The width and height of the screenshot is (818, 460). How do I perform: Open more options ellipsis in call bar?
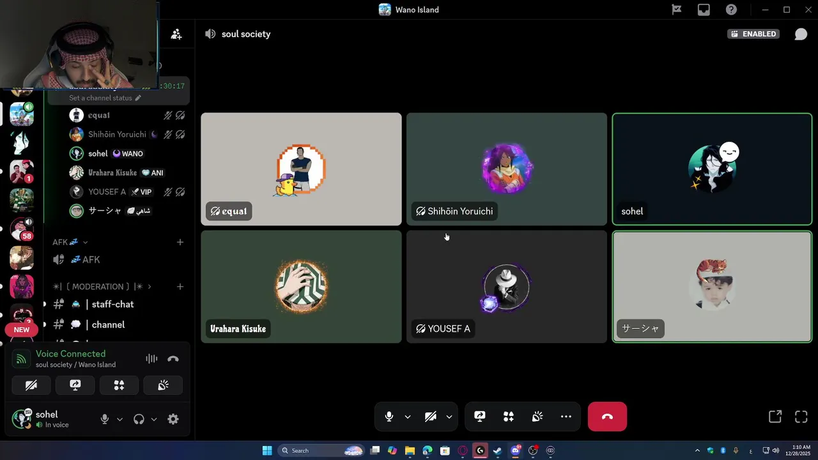click(x=566, y=417)
